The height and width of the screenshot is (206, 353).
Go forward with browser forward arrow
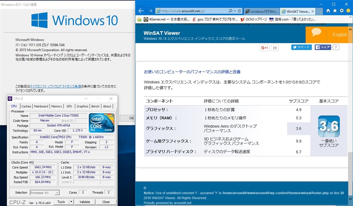coord(150,11)
